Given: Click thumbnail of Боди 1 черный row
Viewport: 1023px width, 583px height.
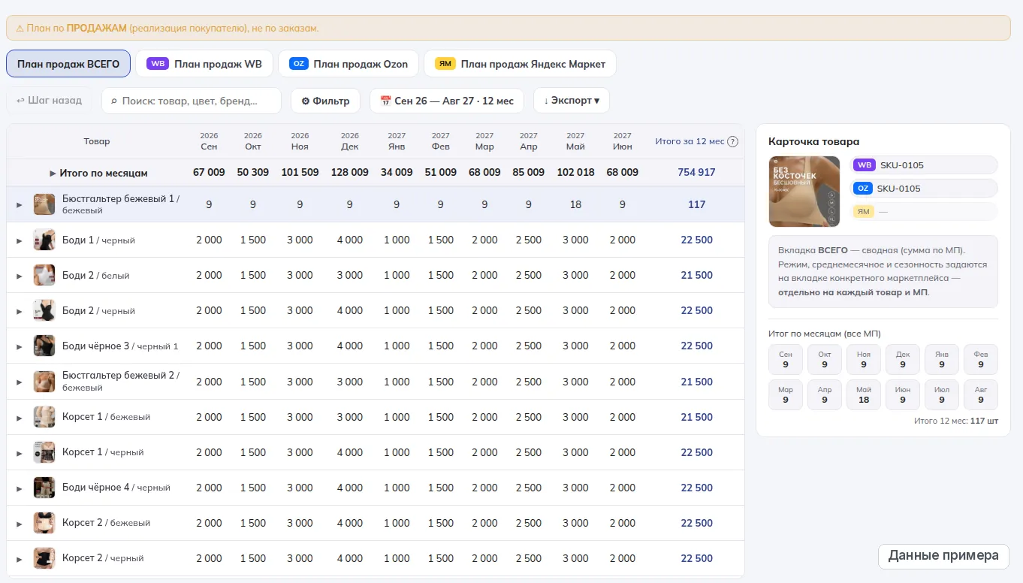Looking at the screenshot, I should click(44, 240).
